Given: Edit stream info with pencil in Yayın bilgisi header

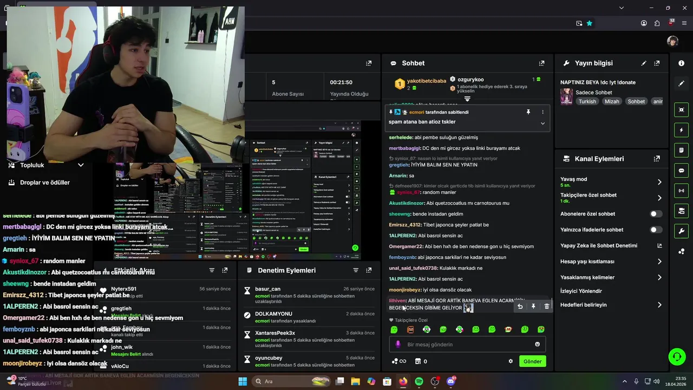Looking at the screenshot, I should [644, 63].
